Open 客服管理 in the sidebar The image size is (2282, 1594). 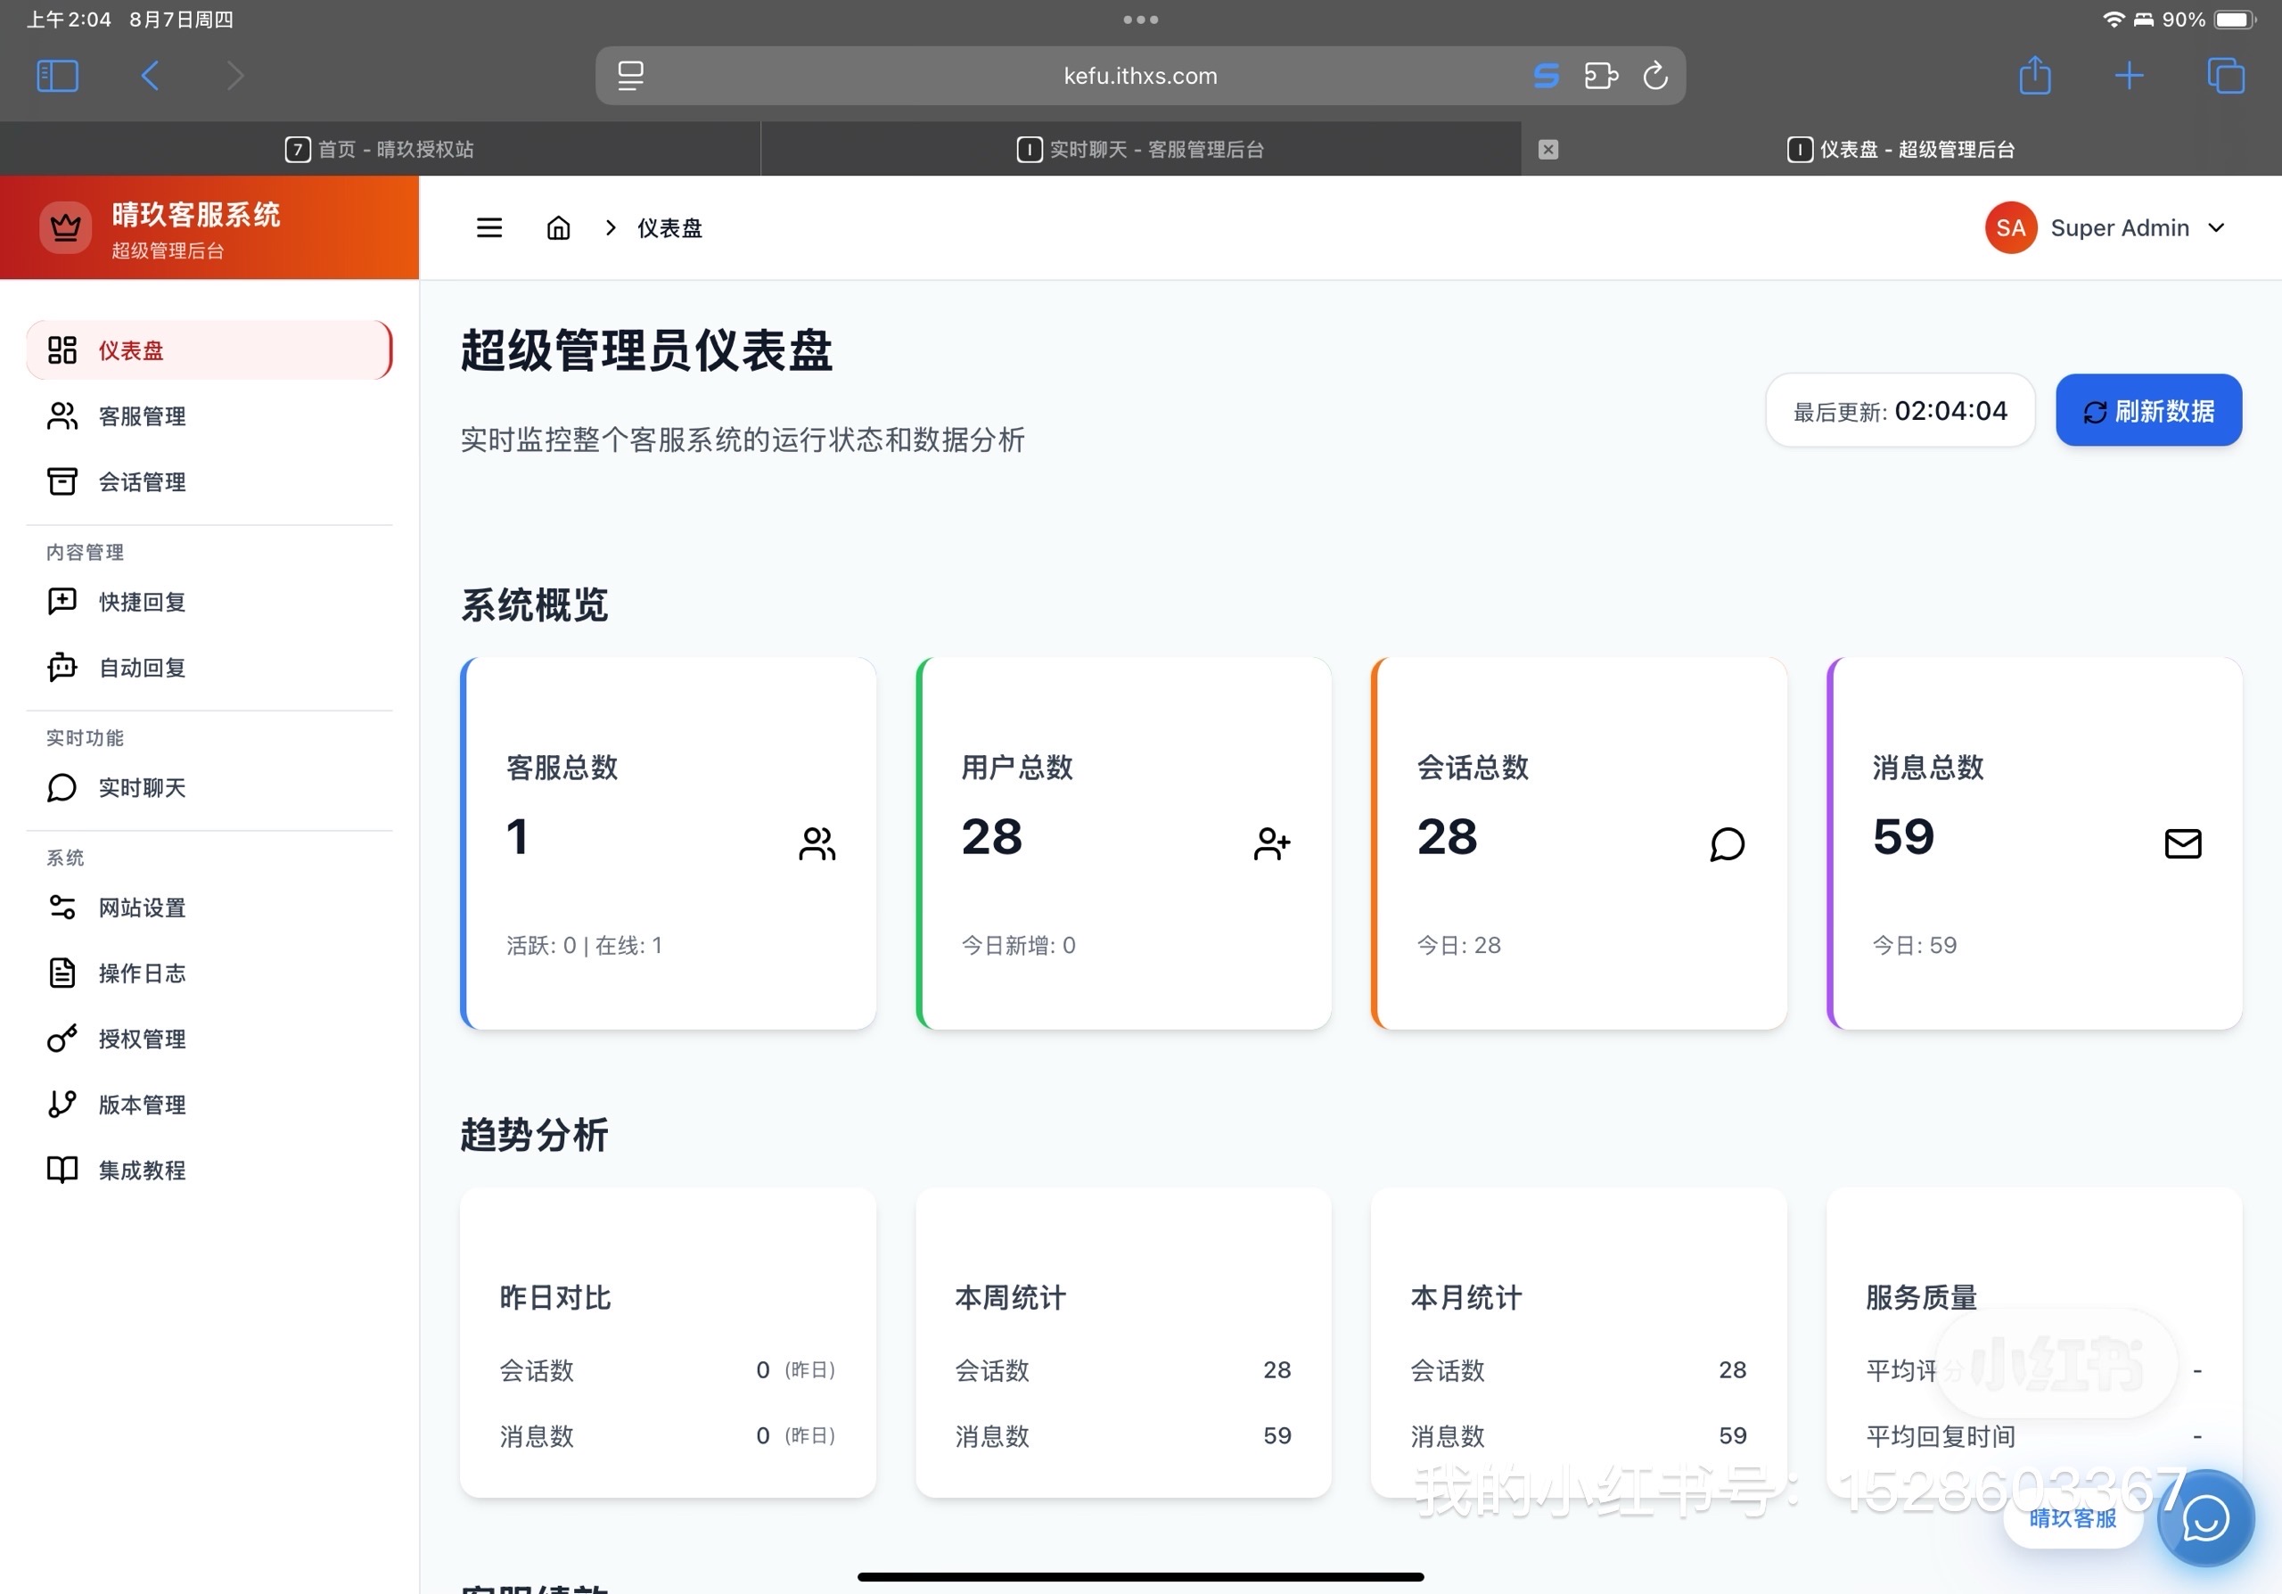click(x=141, y=416)
